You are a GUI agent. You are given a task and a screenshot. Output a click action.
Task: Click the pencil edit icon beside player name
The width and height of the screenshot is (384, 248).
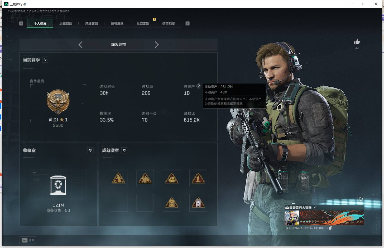point(315,208)
